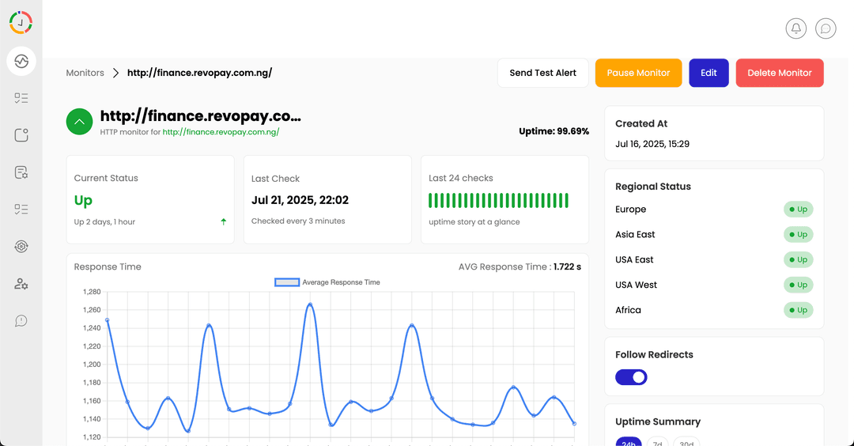Click the Edit button
This screenshot has height=446, width=854.
click(709, 73)
